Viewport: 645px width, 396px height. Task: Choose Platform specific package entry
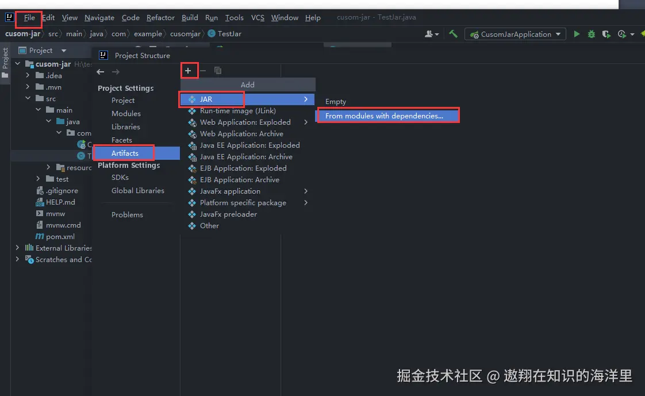pos(247,203)
